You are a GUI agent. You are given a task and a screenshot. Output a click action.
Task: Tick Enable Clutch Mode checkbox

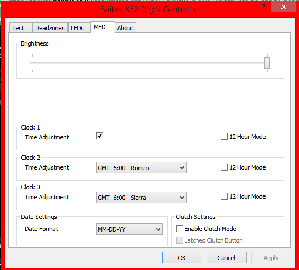tap(179, 229)
